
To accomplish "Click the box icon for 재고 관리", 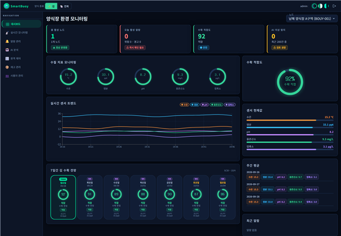I will tap(7, 67).
